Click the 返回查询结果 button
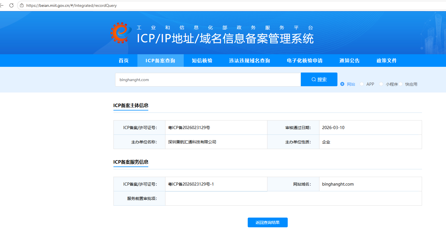 (x=267, y=222)
